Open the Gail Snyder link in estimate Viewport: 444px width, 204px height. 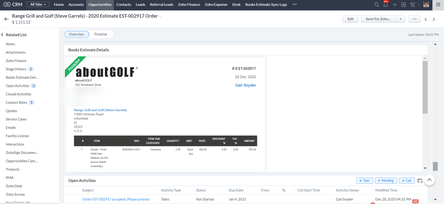(x=246, y=85)
